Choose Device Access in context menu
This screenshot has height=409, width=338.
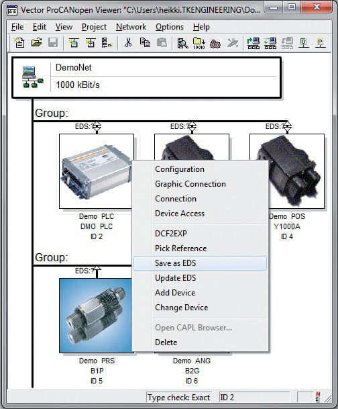click(200, 214)
